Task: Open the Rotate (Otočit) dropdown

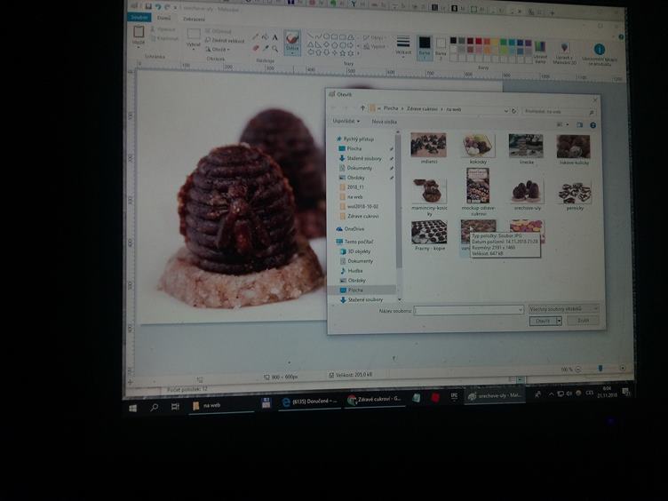Action: pyautogui.click(x=218, y=50)
